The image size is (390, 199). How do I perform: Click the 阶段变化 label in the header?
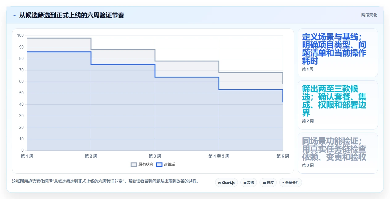(369, 15)
